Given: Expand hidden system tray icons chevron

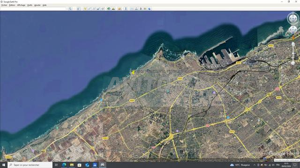Looking at the screenshot, I should click(x=255, y=165).
